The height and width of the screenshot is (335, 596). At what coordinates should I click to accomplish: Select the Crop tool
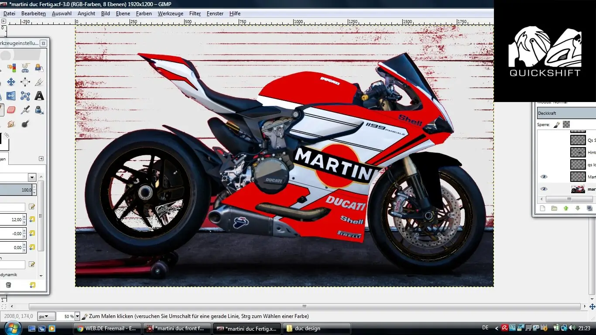coord(39,82)
